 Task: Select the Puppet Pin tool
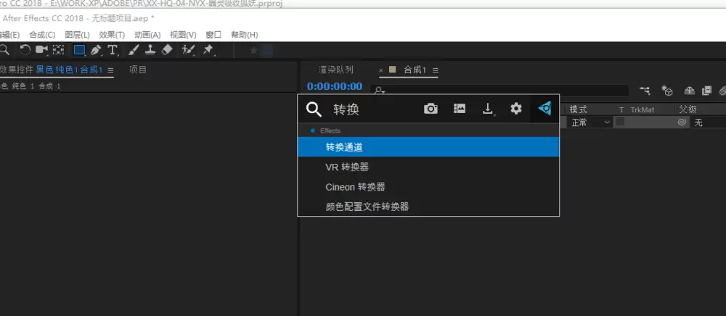coord(208,50)
